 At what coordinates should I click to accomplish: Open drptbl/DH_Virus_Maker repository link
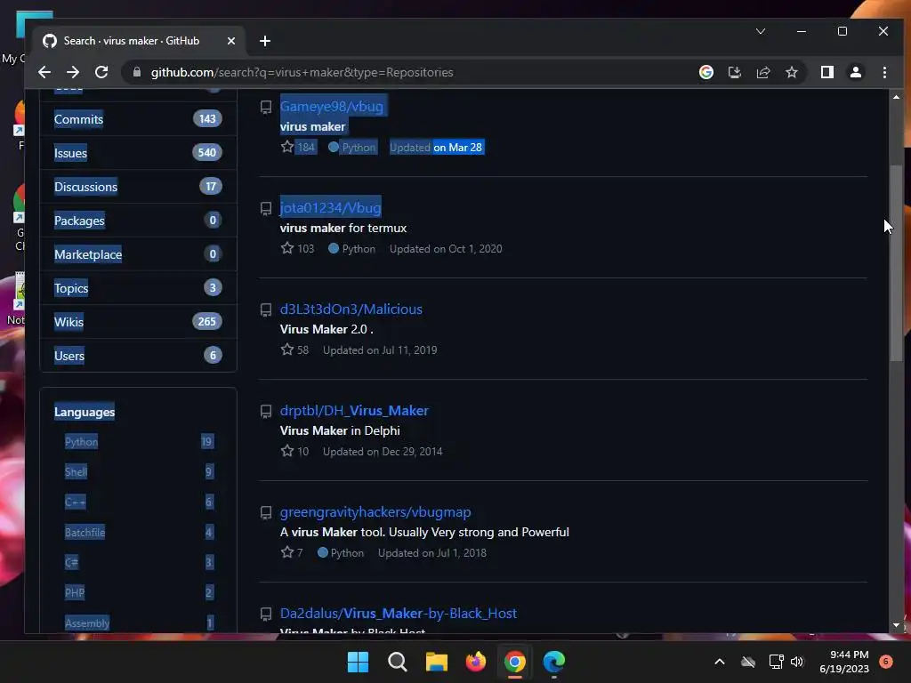(x=354, y=410)
